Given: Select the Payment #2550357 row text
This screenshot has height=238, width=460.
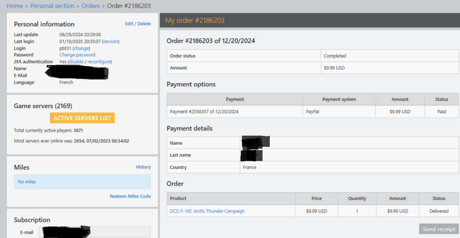Looking at the screenshot, I should click(204, 111).
